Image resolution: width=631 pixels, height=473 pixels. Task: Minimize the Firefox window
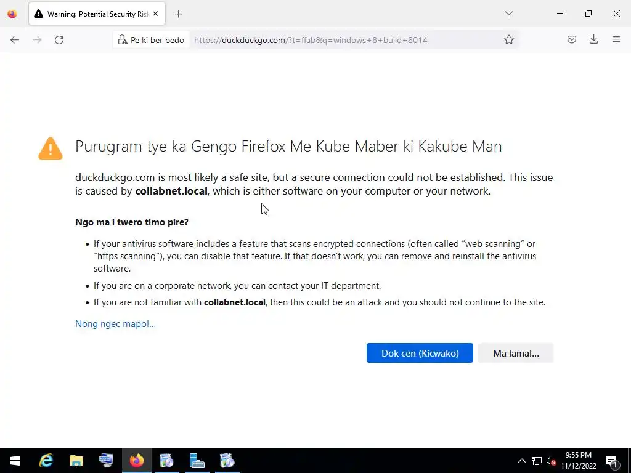click(x=560, y=14)
